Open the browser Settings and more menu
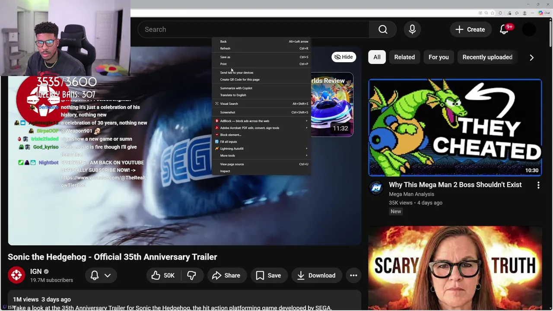Viewport: 553px width, 311px height. (532, 13)
